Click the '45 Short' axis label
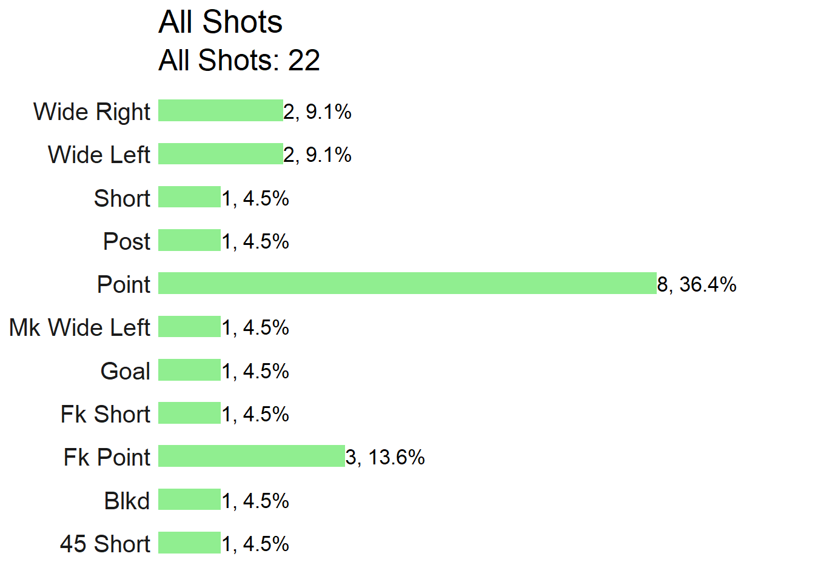 point(105,544)
